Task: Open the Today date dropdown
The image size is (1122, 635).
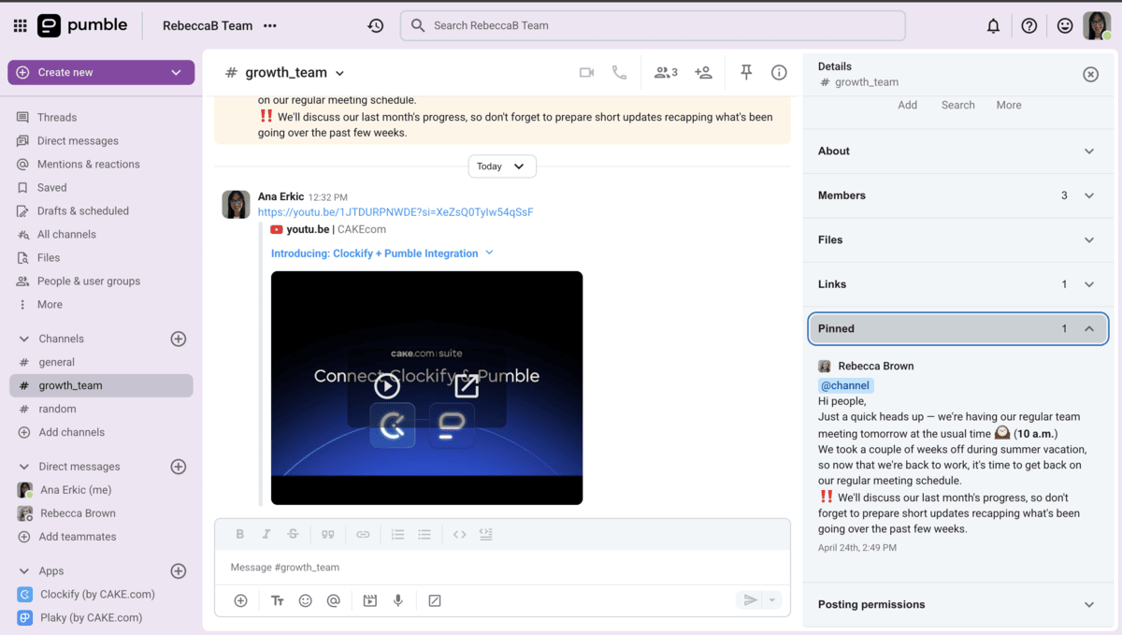Action: (501, 166)
